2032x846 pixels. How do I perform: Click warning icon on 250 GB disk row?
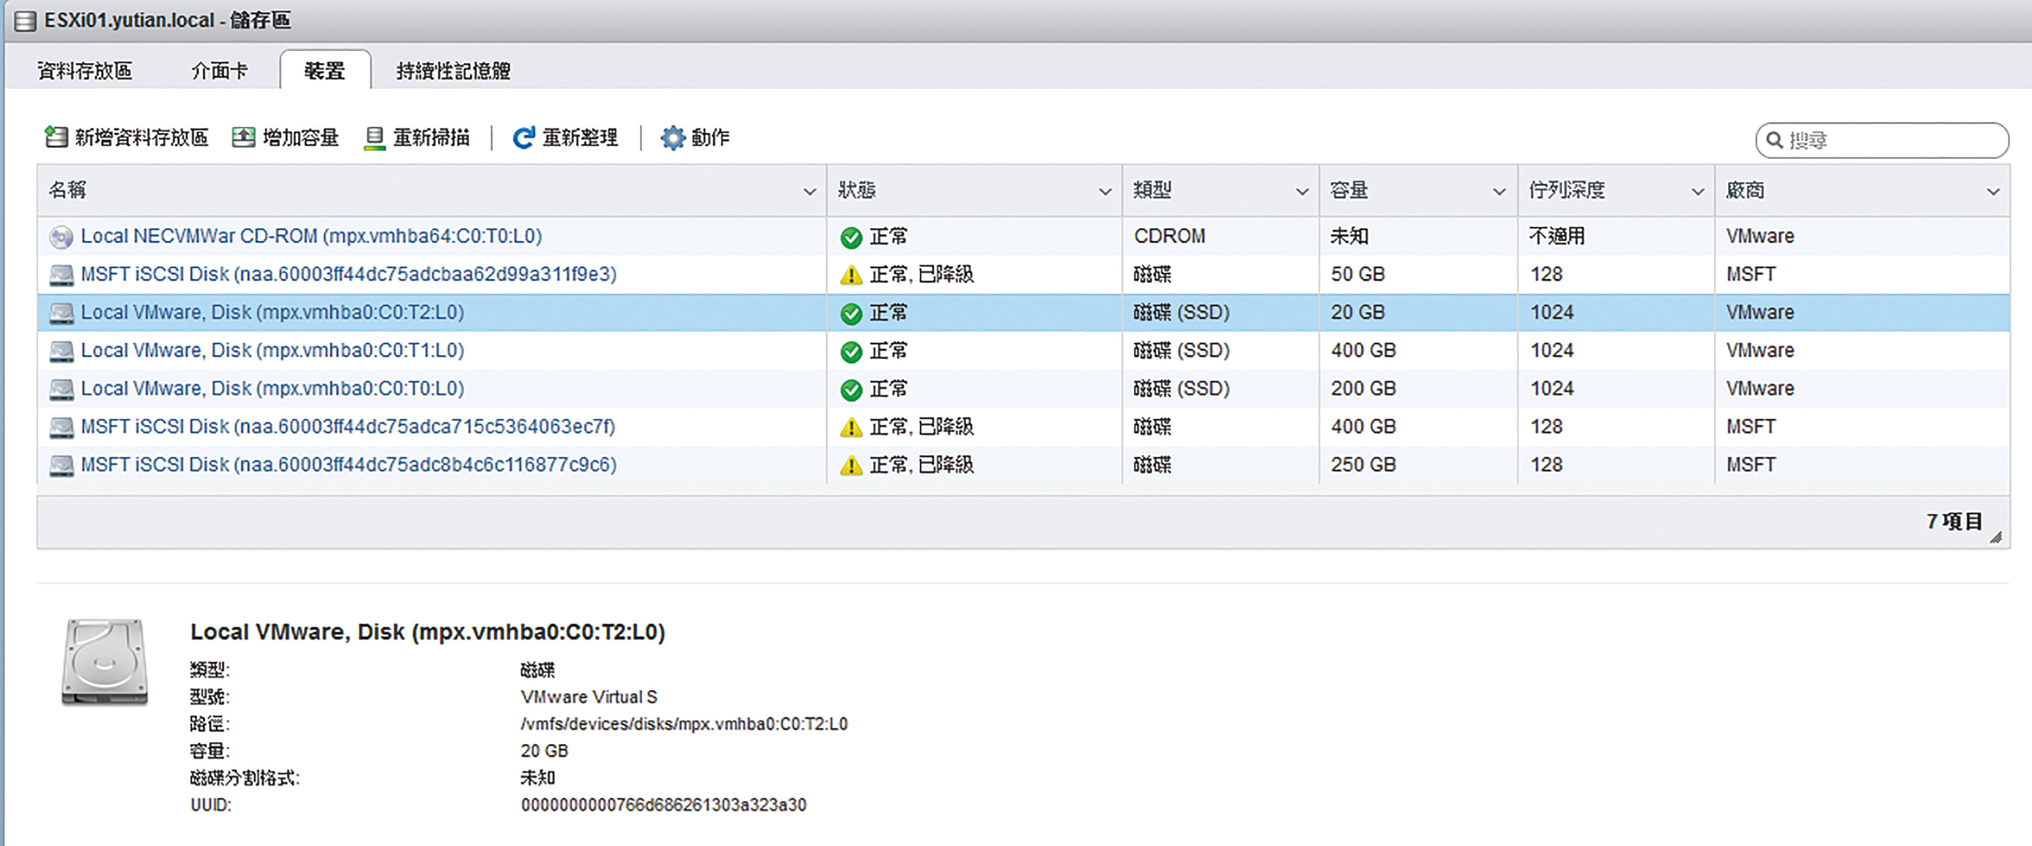(851, 466)
